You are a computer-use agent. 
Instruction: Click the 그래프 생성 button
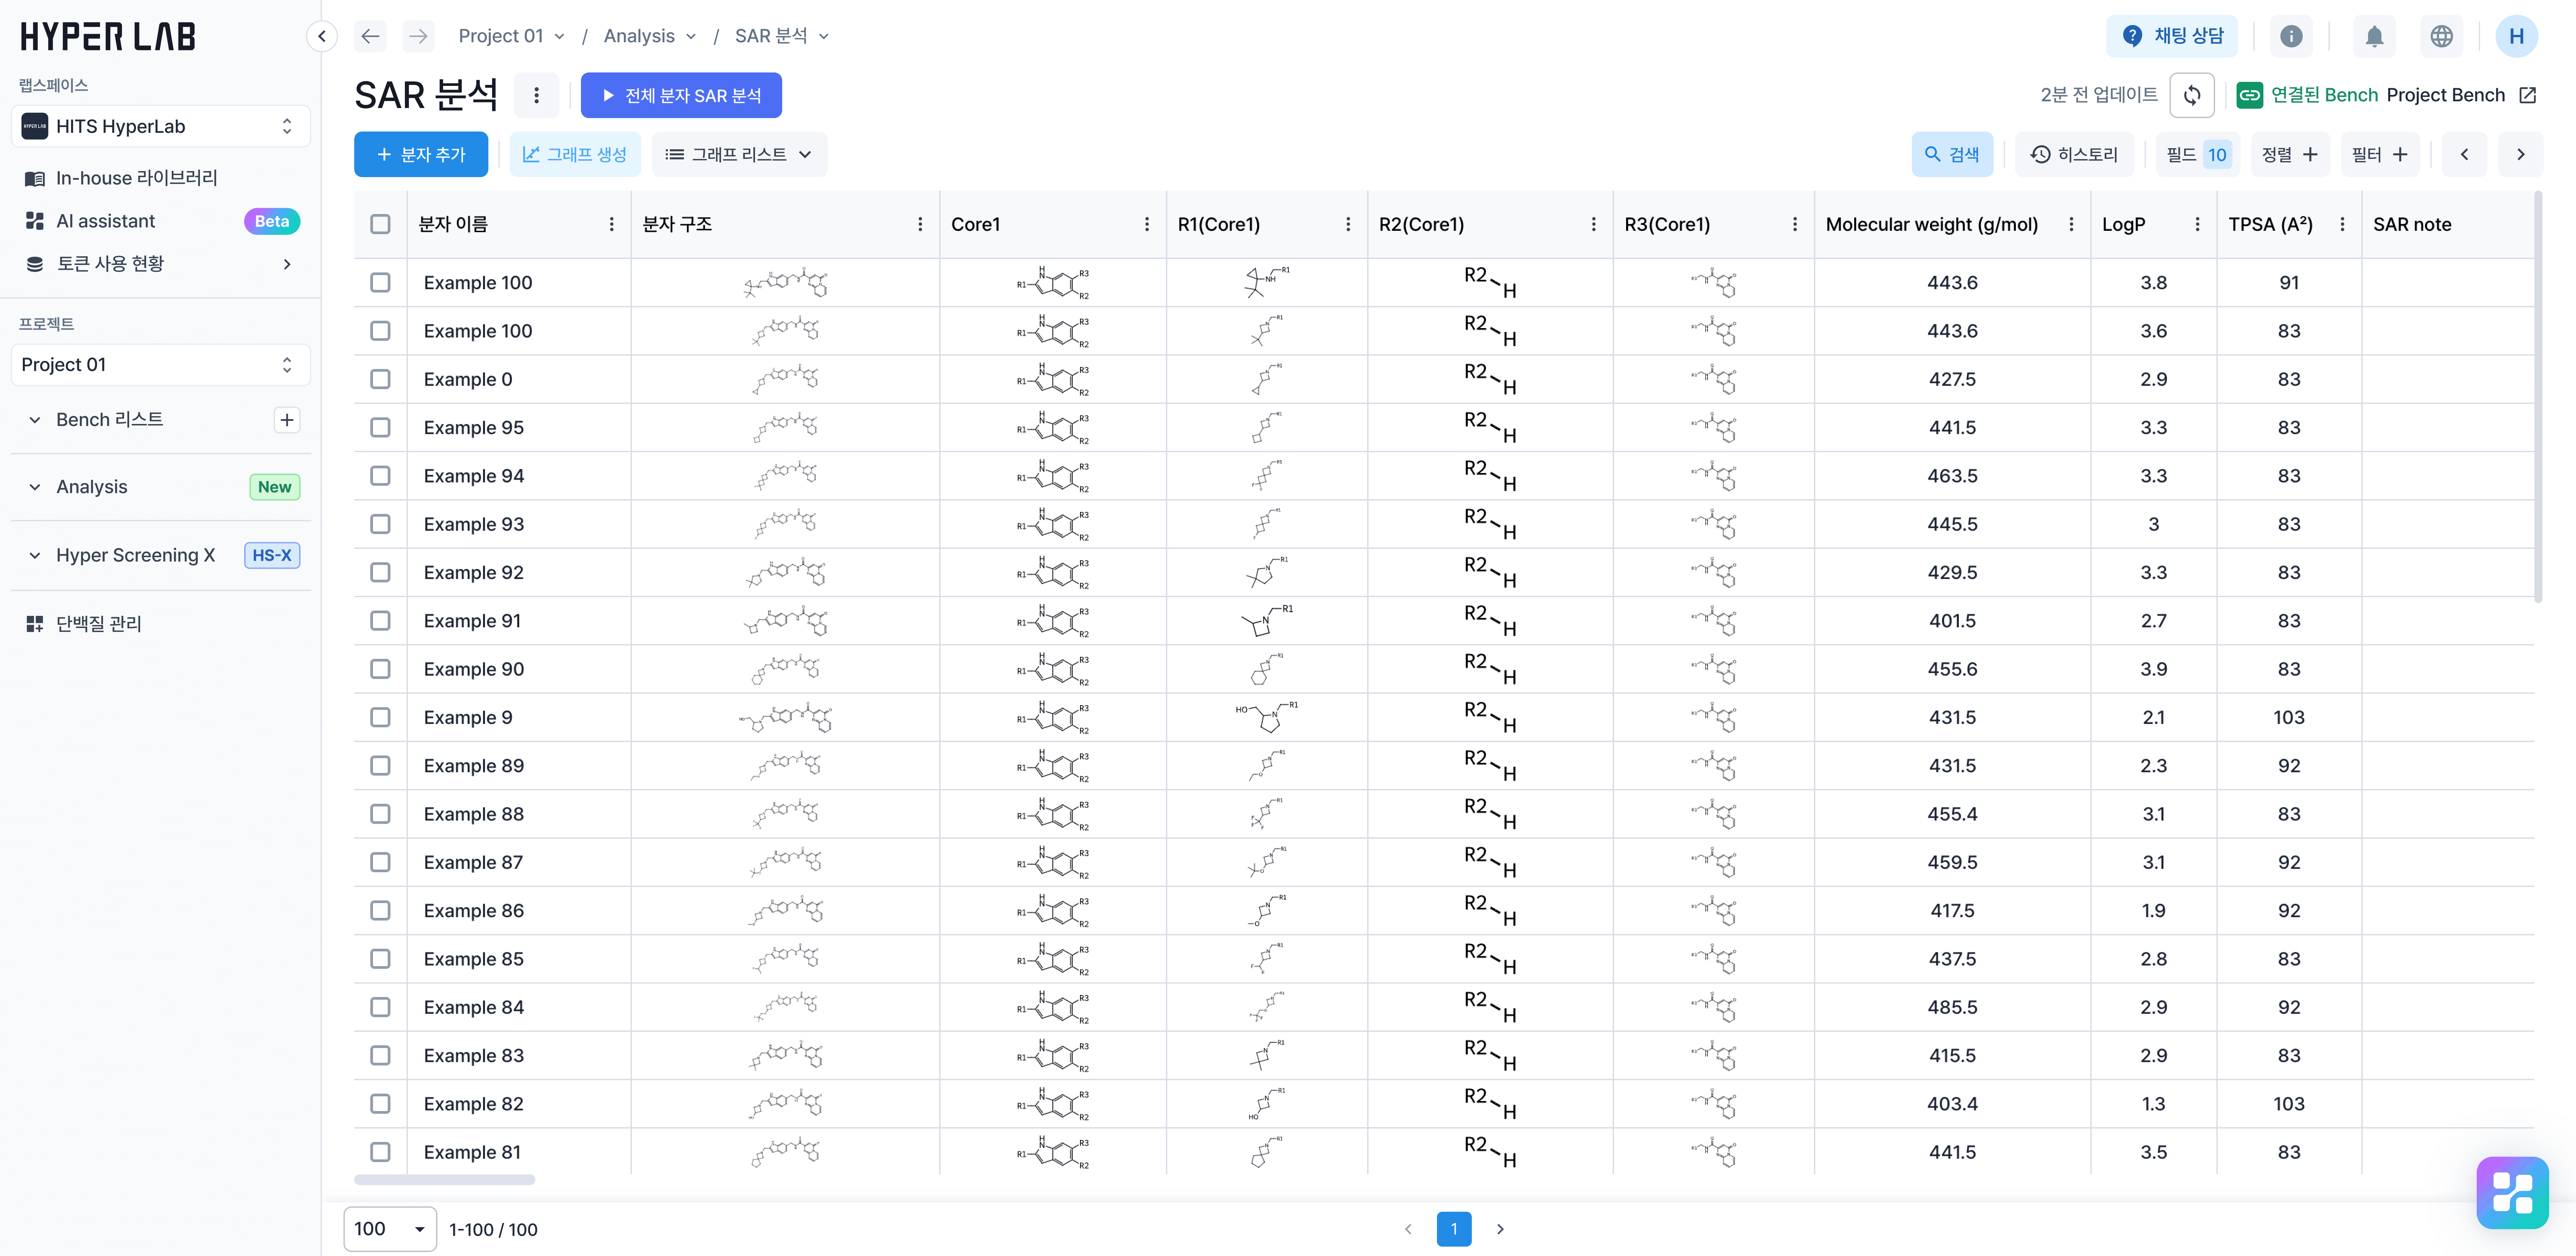[x=575, y=154]
